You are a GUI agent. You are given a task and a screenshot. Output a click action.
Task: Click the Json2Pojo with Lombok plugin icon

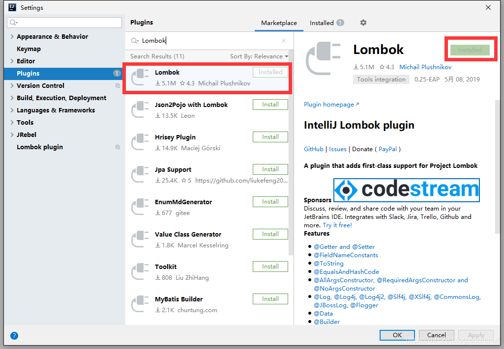pyautogui.click(x=140, y=109)
